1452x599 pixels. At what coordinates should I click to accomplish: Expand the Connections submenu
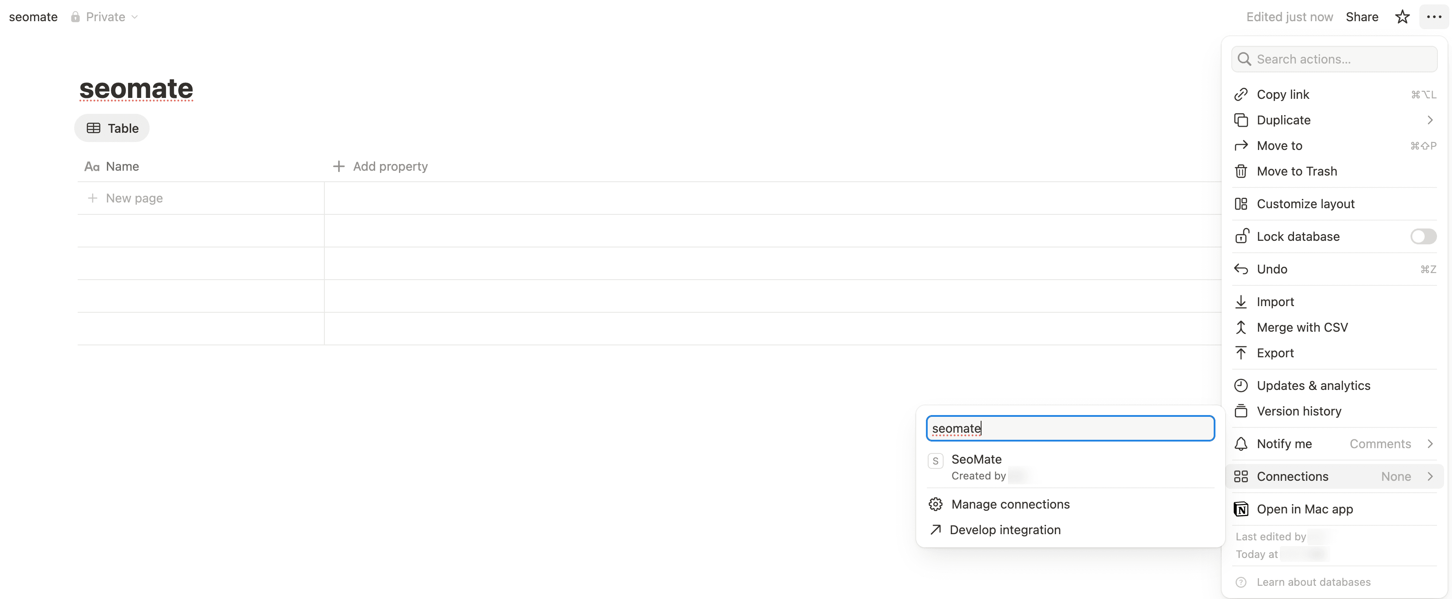1430,476
